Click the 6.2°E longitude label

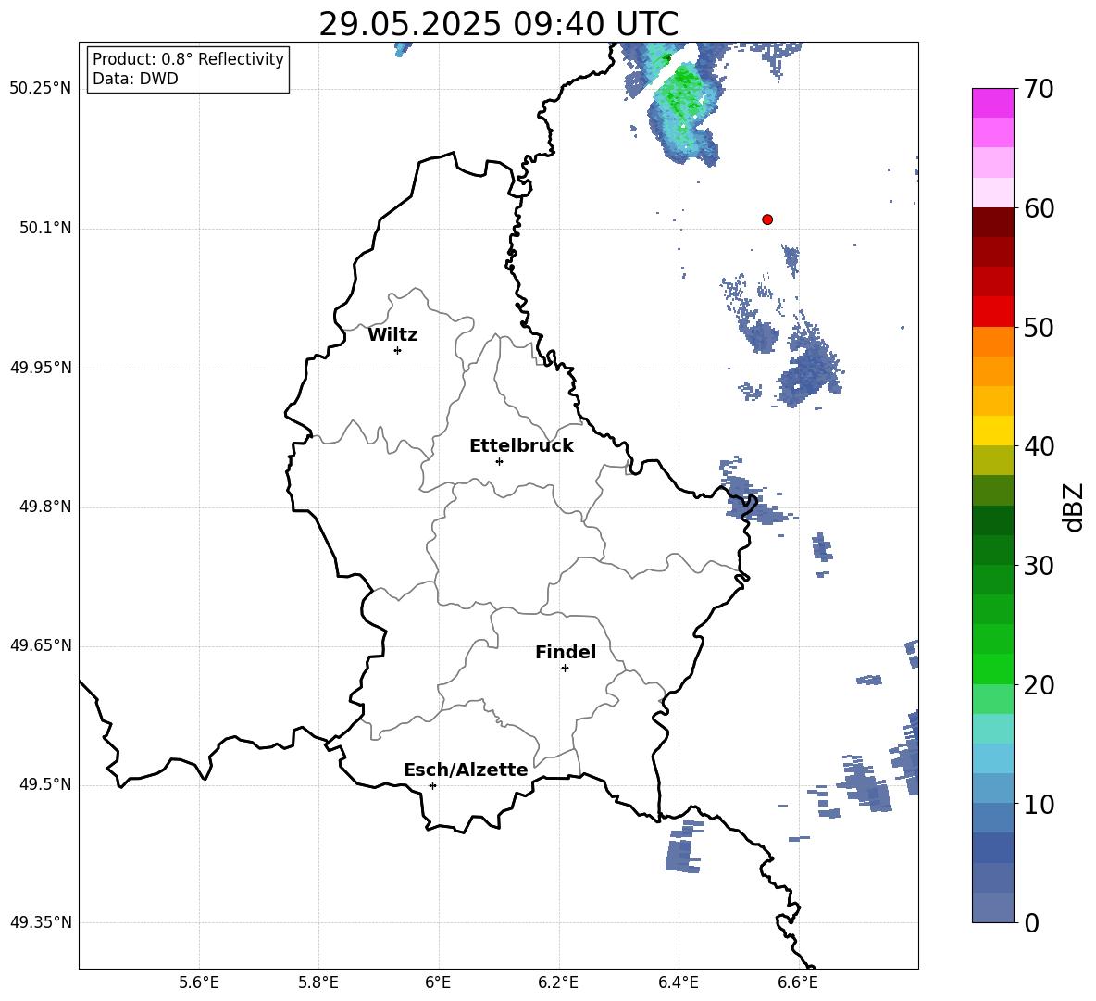[558, 982]
